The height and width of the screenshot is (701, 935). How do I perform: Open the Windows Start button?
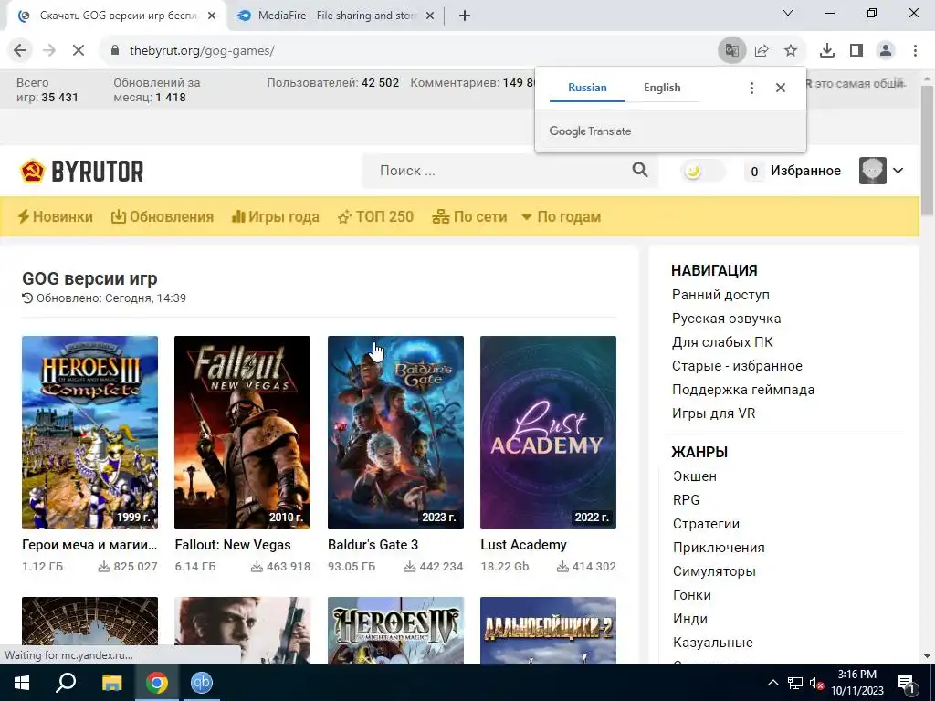pos(22,683)
